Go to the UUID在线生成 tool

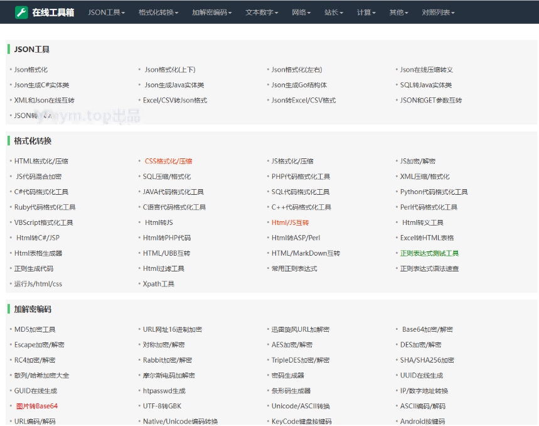click(x=422, y=375)
